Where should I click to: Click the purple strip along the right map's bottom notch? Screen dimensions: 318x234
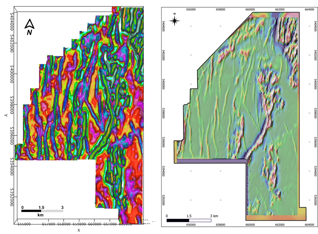point(211,161)
